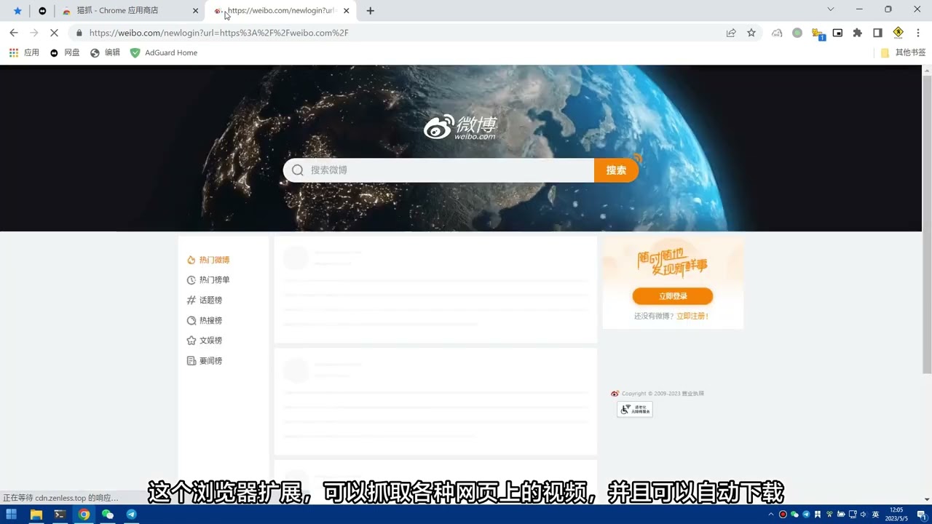Open File Explorer from the taskbar
Viewport: 932px width, 524px height.
pos(36,515)
